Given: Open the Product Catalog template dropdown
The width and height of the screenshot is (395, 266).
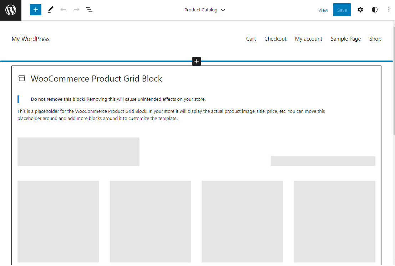Looking at the screenshot, I should click(205, 10).
